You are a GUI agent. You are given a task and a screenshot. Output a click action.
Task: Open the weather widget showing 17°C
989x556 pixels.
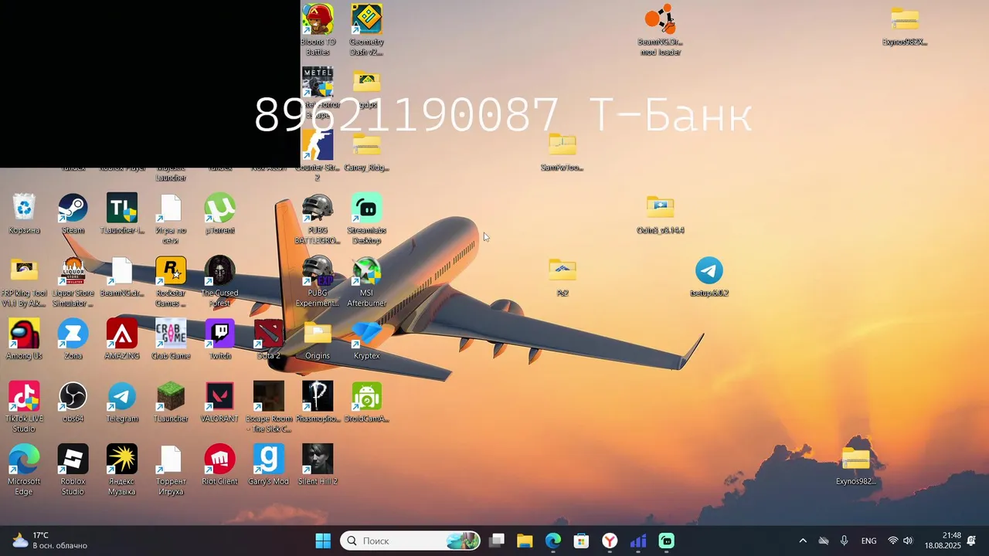49,541
